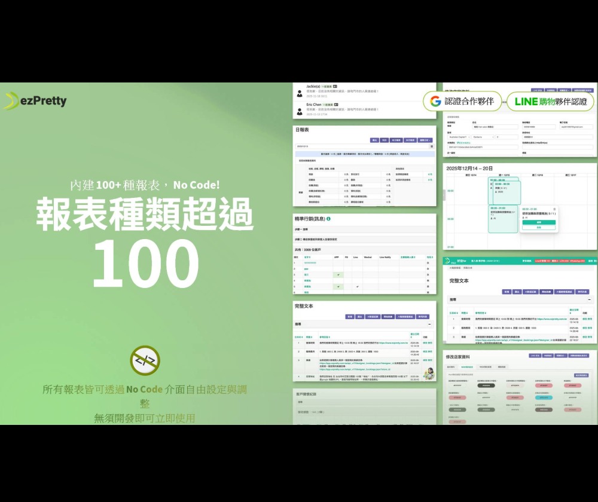Sort by the Line Notify column header
Screen dimensions: 598x502
[385, 258]
